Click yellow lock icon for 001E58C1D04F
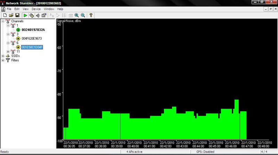278x155 pixels. pos(18,47)
